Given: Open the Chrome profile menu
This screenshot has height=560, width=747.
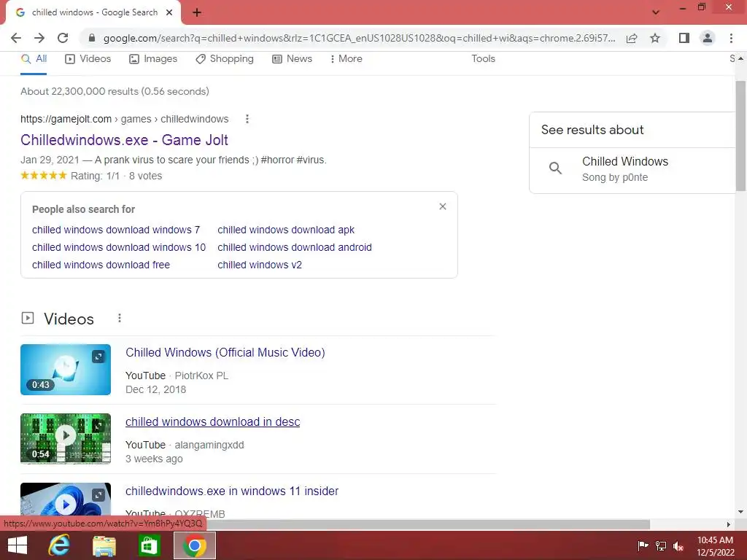Looking at the screenshot, I should (x=708, y=38).
